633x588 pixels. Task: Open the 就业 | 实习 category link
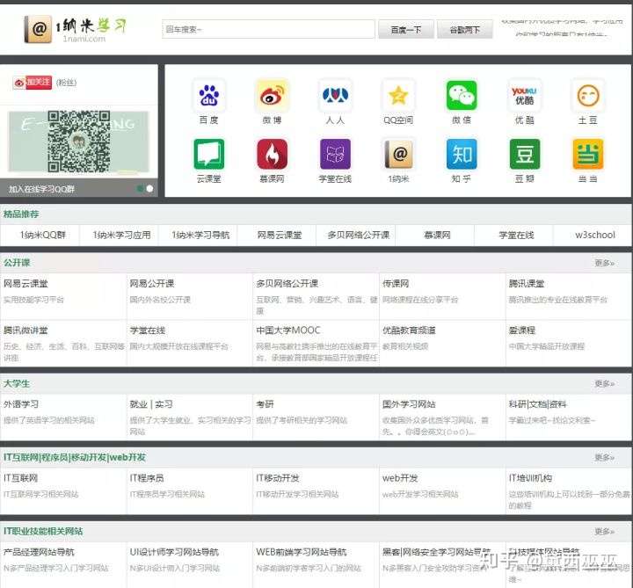click(x=151, y=404)
